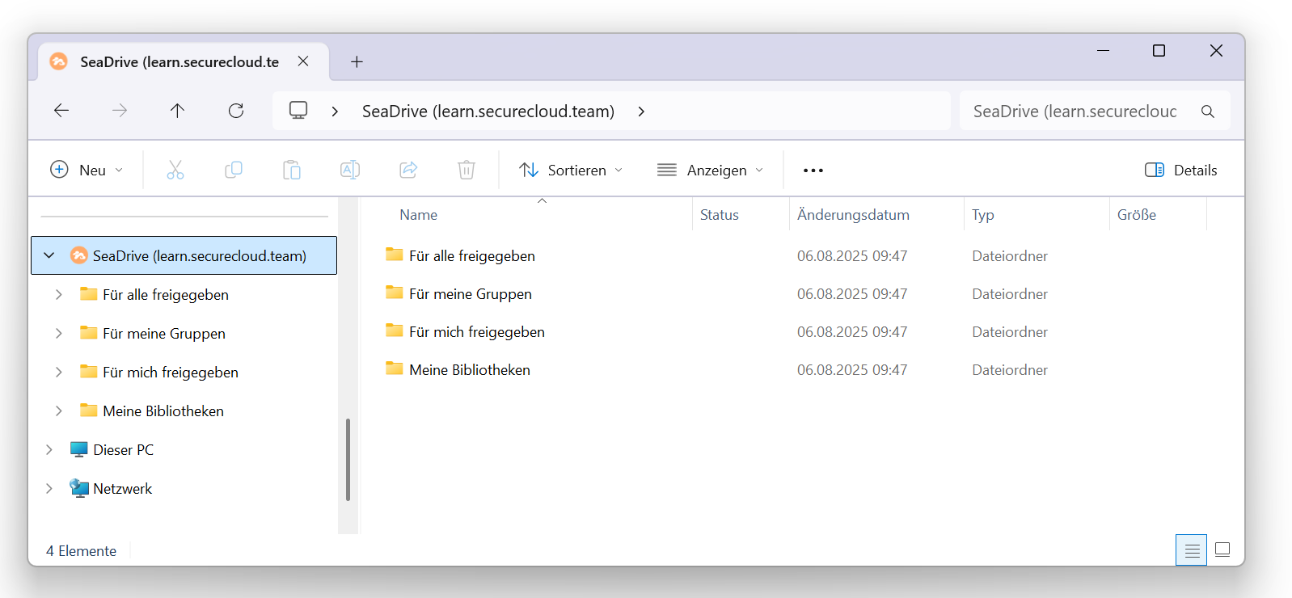Select Für mich freigegeben name in file list

click(x=477, y=332)
